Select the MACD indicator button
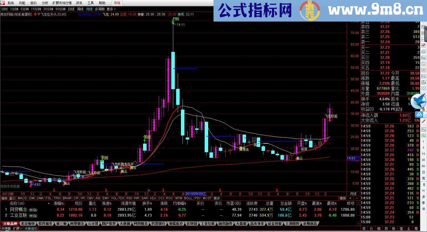The height and width of the screenshot is (232, 427). click(22, 198)
